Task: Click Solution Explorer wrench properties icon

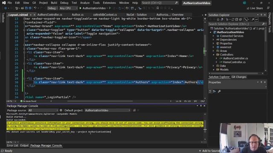Action: [x=253, y=20]
